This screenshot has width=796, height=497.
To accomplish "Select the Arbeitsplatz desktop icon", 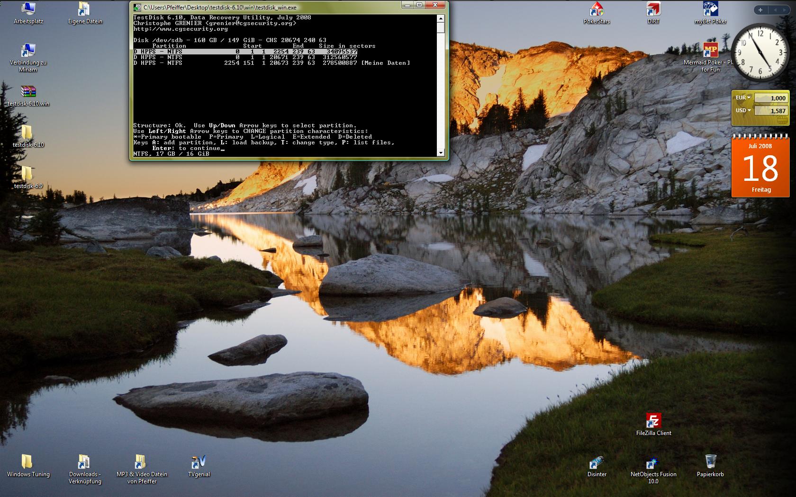I will pyautogui.click(x=28, y=13).
